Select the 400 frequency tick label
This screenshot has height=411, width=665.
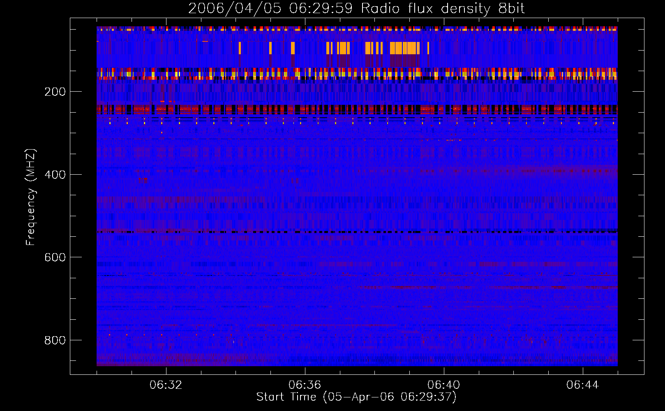tap(55, 175)
